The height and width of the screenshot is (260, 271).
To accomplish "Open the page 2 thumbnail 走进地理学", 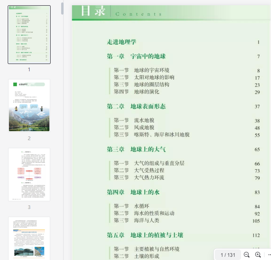I will pos(29,105).
